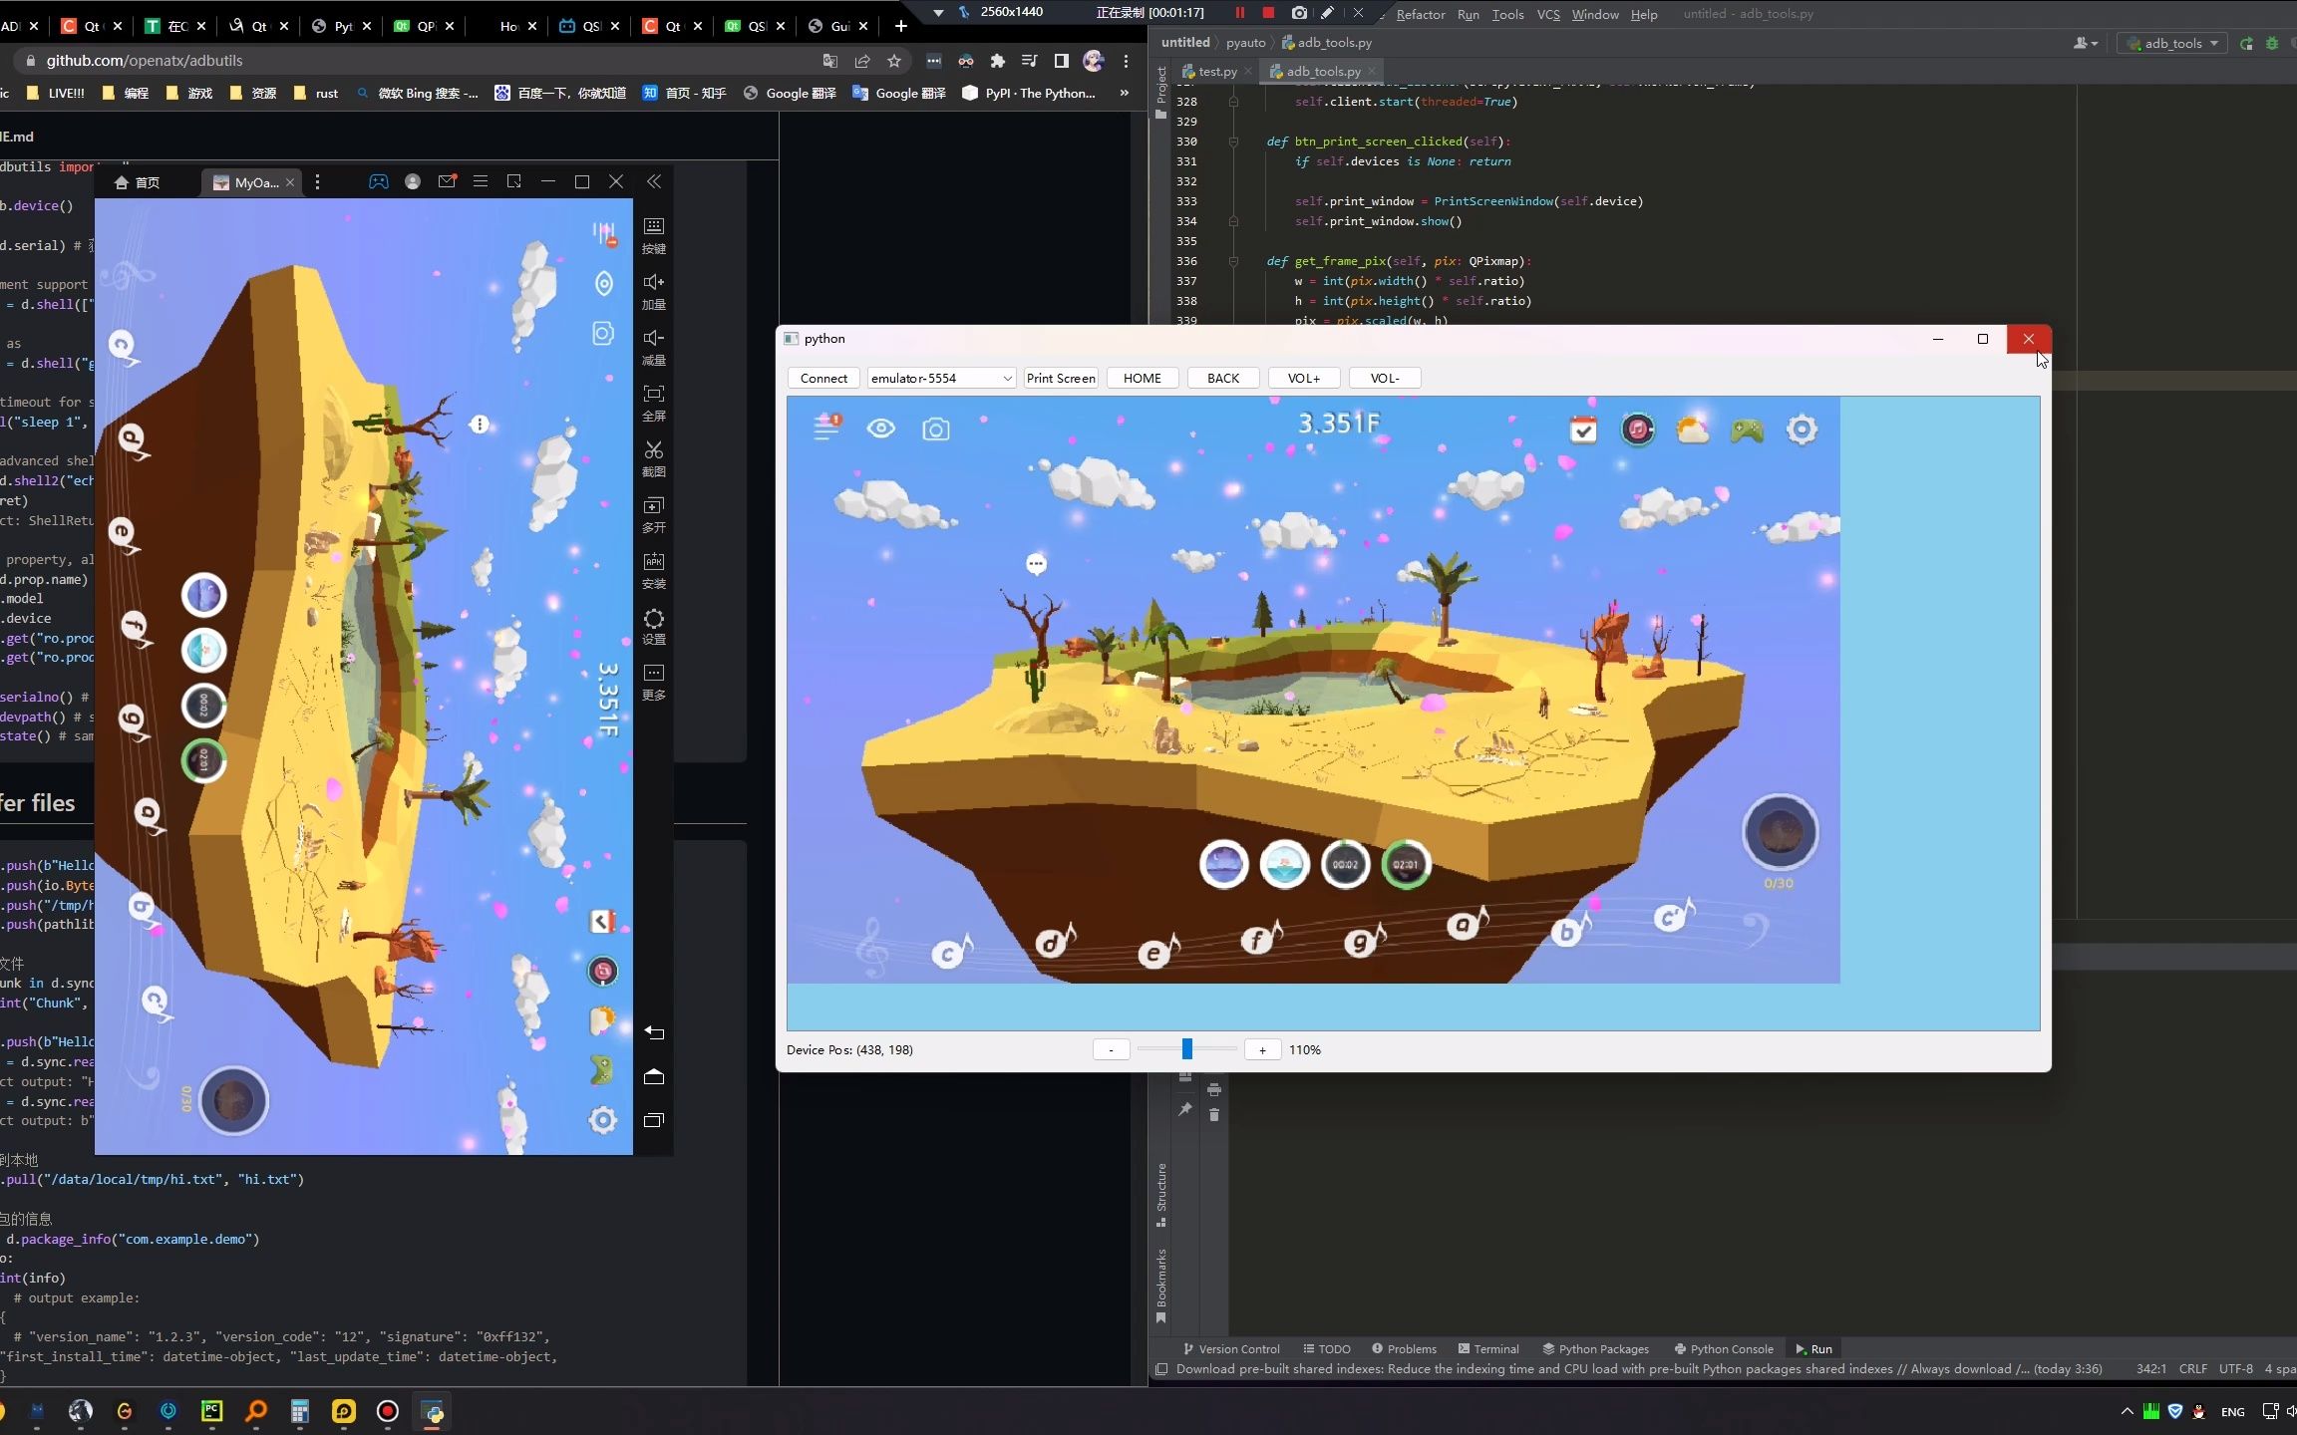Click the trash icon in Run panel
The width and height of the screenshot is (2297, 1435).
pyautogui.click(x=1213, y=1114)
